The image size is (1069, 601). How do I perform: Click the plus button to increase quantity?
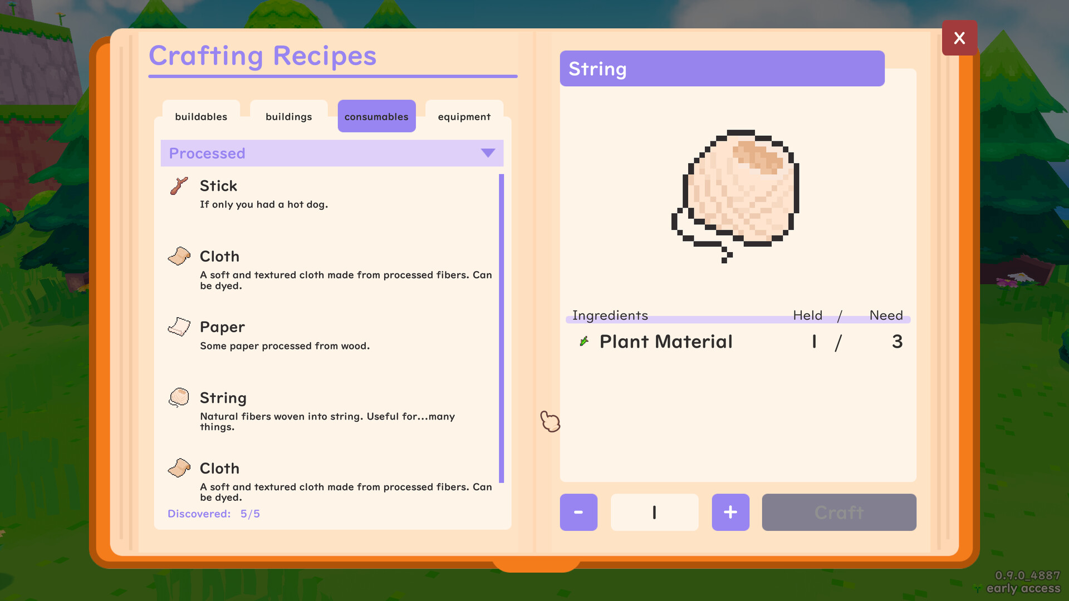(730, 511)
